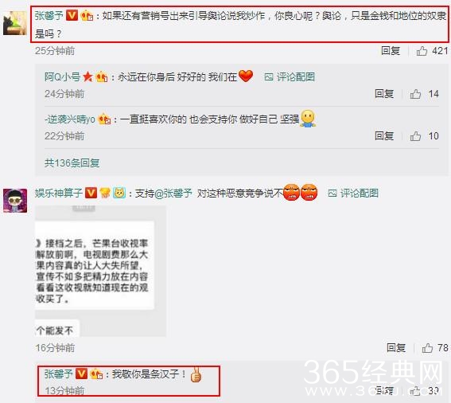Viewport: 451px width, 403px height.
Task: Click membership badge beside -逆袭兴晴yo
Action: pyautogui.click(x=104, y=119)
